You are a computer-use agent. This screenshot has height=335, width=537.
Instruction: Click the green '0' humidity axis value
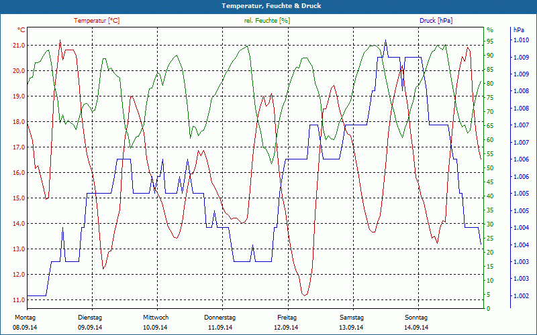coord(489,309)
